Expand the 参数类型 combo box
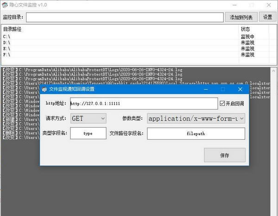278x216 pixels. tap(196, 118)
